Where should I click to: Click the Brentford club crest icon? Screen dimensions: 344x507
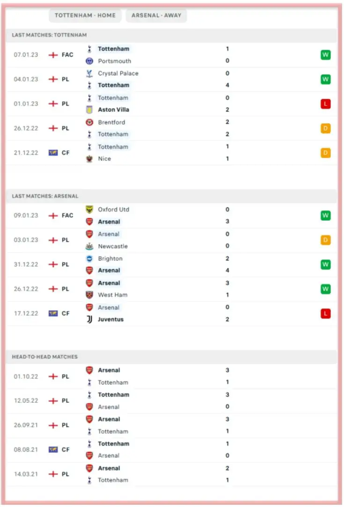click(90, 122)
